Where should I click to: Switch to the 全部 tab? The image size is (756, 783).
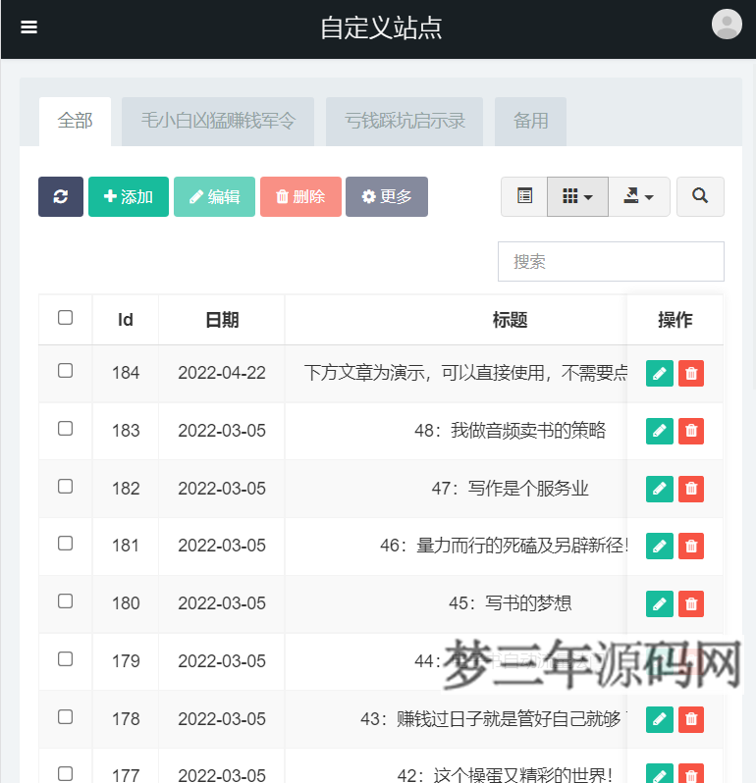click(75, 122)
